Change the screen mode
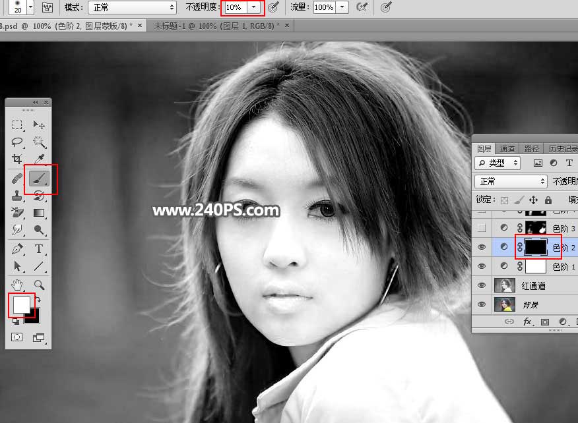This screenshot has height=423, width=578. click(x=38, y=337)
